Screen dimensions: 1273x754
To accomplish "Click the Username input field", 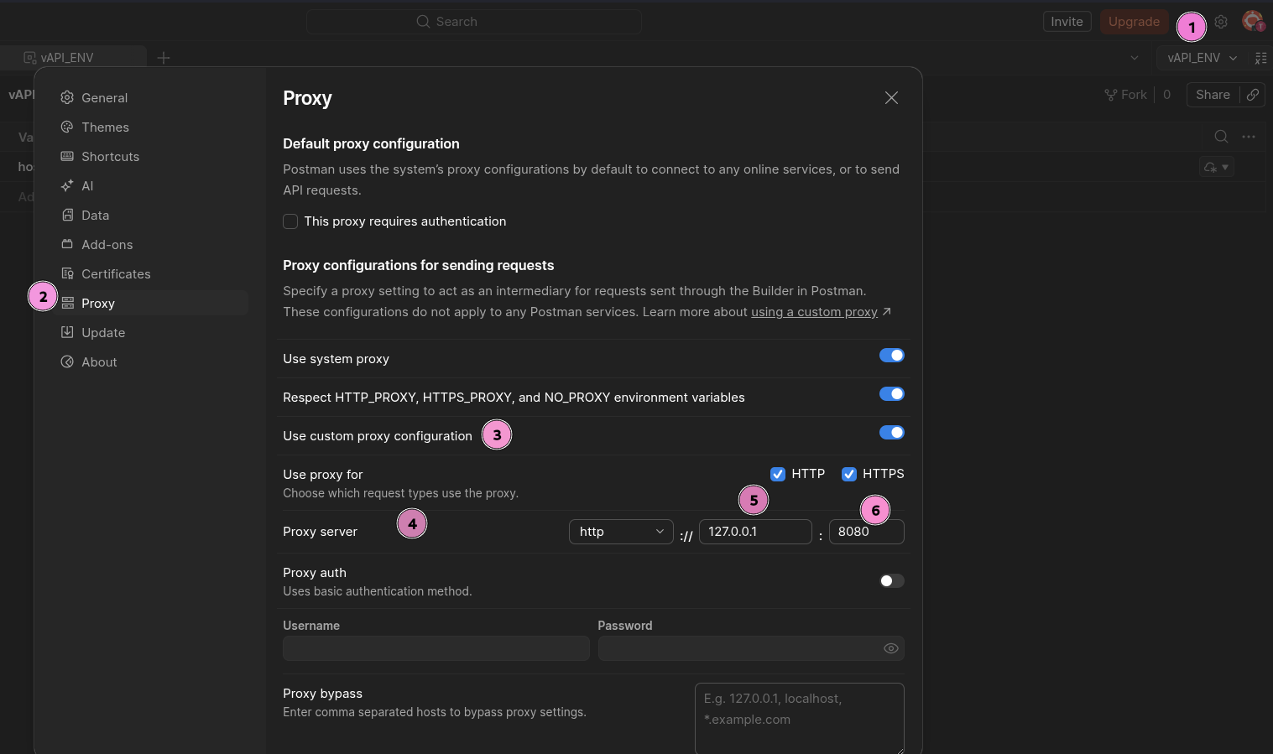I will [436, 648].
